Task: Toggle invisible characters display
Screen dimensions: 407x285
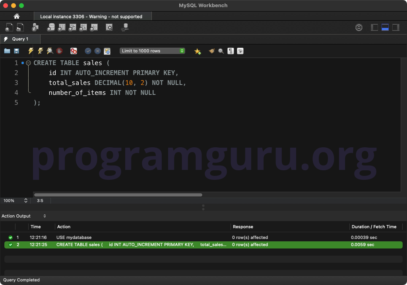Action: [x=231, y=51]
